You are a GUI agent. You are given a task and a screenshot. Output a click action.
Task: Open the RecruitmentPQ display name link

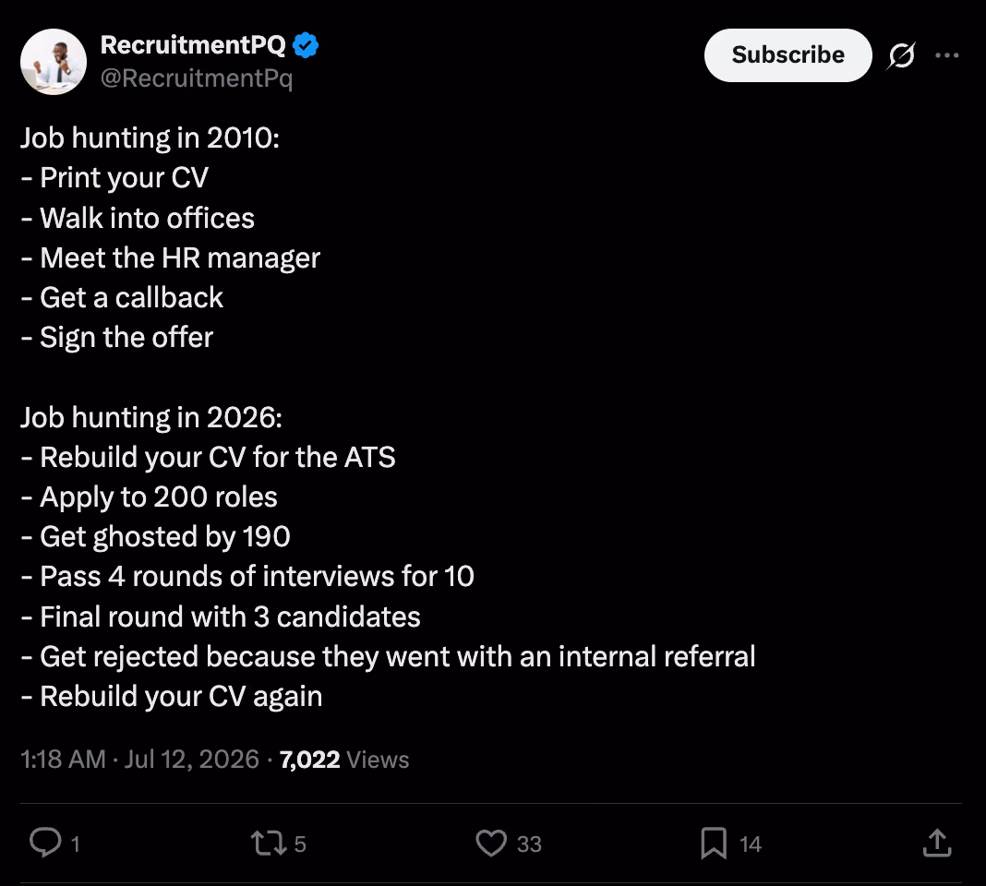point(193,44)
